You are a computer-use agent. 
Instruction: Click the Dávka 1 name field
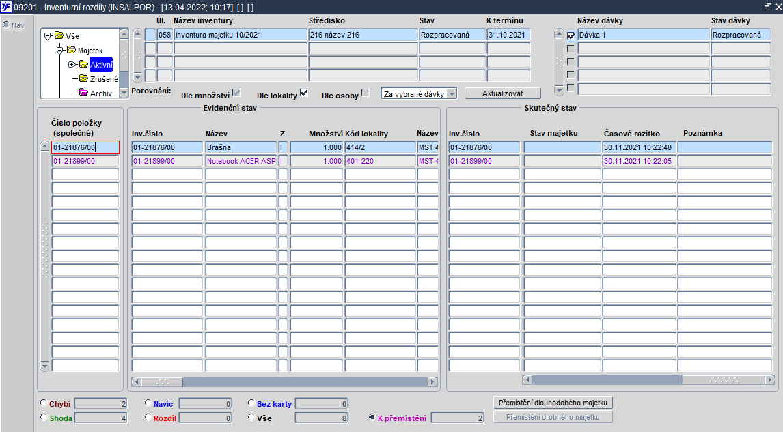(x=644, y=35)
